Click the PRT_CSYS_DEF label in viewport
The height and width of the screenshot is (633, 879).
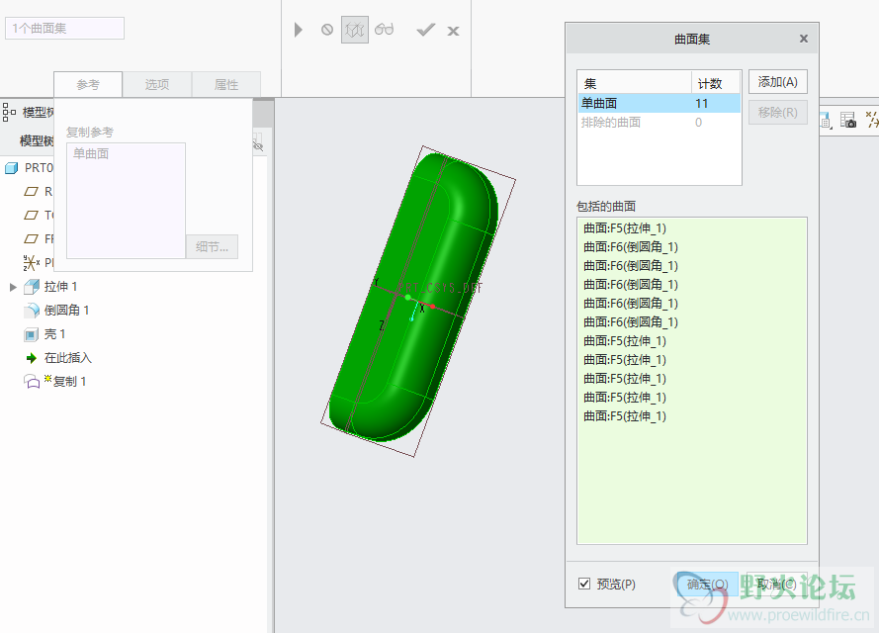tap(440, 288)
